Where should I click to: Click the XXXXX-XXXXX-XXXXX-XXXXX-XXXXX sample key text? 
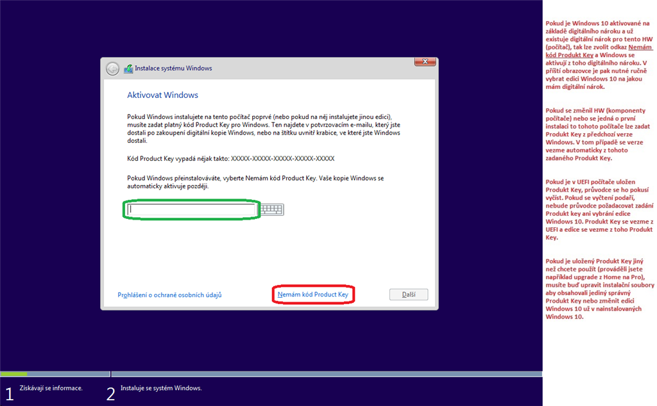click(283, 158)
